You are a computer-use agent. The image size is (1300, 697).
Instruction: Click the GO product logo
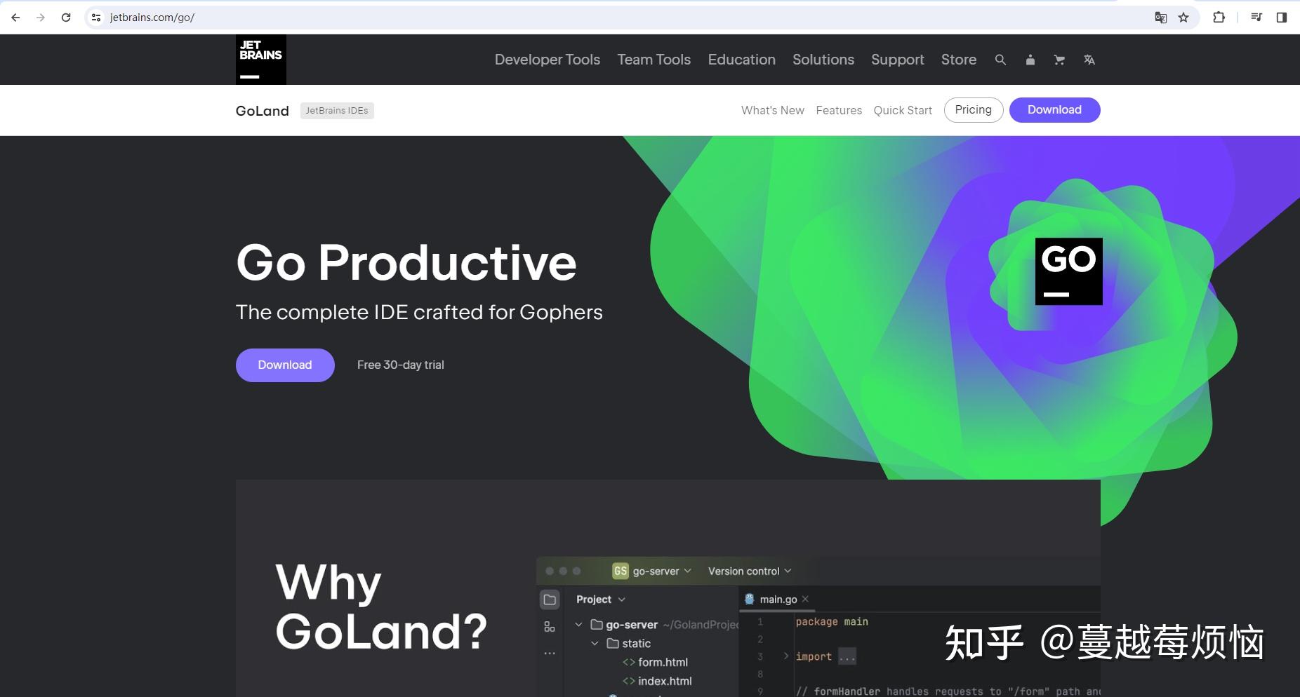1068,271
